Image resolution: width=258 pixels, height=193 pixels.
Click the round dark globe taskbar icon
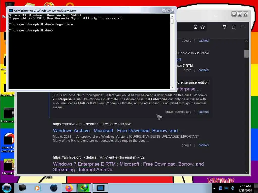click(x=54, y=188)
